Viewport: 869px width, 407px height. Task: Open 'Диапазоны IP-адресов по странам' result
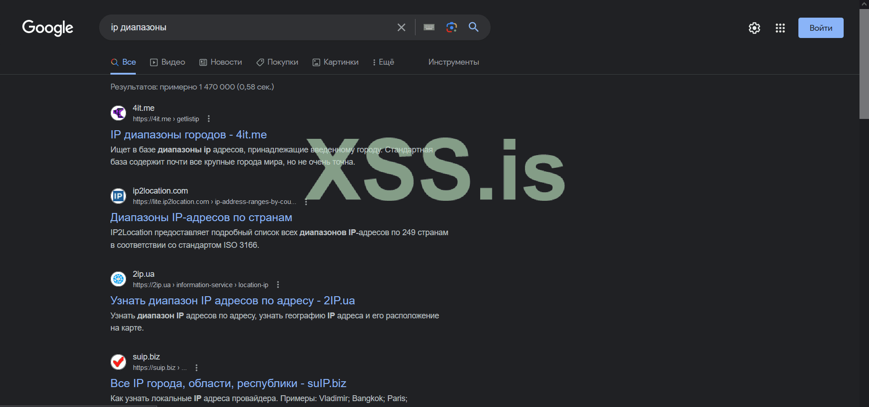(x=201, y=218)
